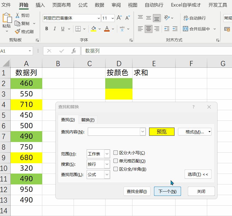
Task: Click the Increase Font Size icon
Action: coord(119,17)
